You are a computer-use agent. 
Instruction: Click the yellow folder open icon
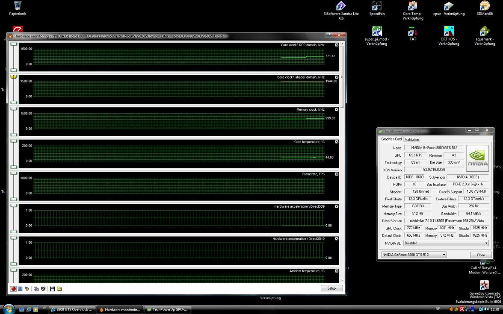pyautogui.click(x=59, y=289)
